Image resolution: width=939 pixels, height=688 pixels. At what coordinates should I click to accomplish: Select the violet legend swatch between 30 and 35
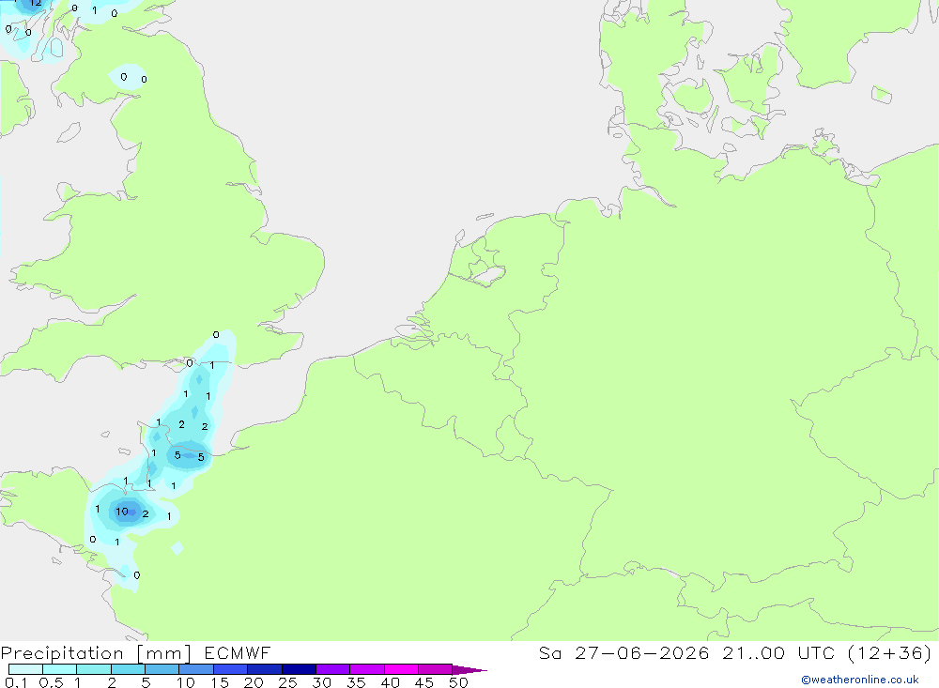pyautogui.click(x=332, y=669)
